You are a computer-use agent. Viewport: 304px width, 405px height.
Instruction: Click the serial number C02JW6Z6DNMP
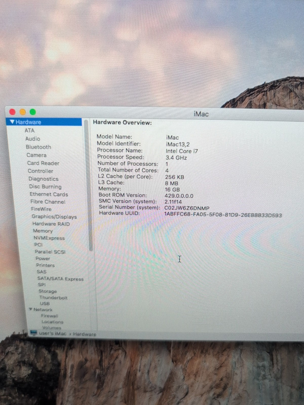(187, 208)
